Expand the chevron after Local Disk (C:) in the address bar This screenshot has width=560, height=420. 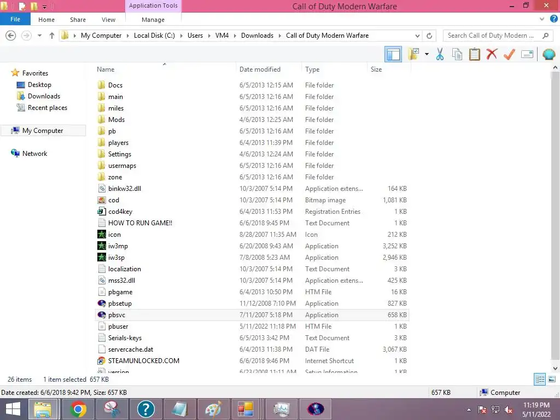pos(181,36)
